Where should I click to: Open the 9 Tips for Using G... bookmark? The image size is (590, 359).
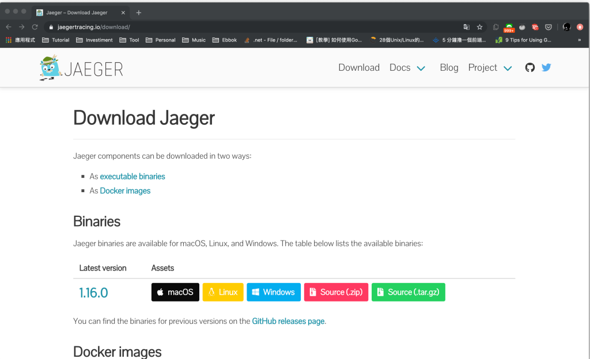click(x=523, y=40)
